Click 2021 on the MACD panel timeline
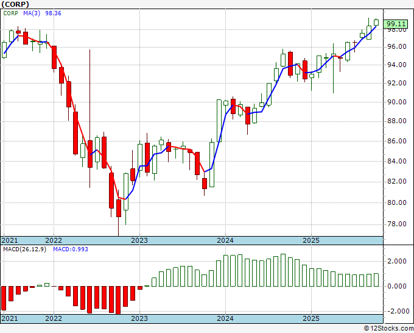Screen dimensions: 414x333 [x=10, y=318]
